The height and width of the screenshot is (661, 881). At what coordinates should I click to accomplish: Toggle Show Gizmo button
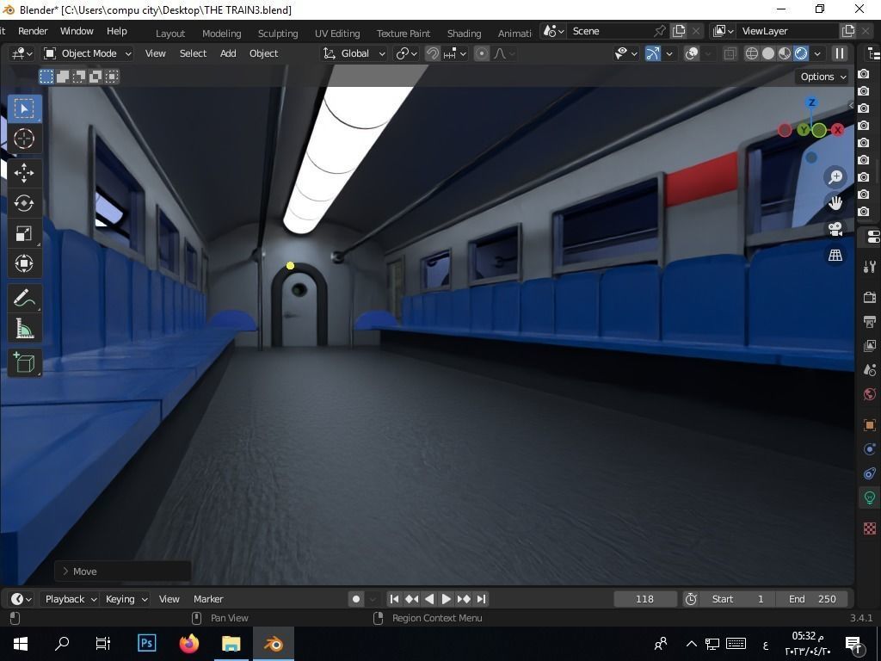pos(652,53)
